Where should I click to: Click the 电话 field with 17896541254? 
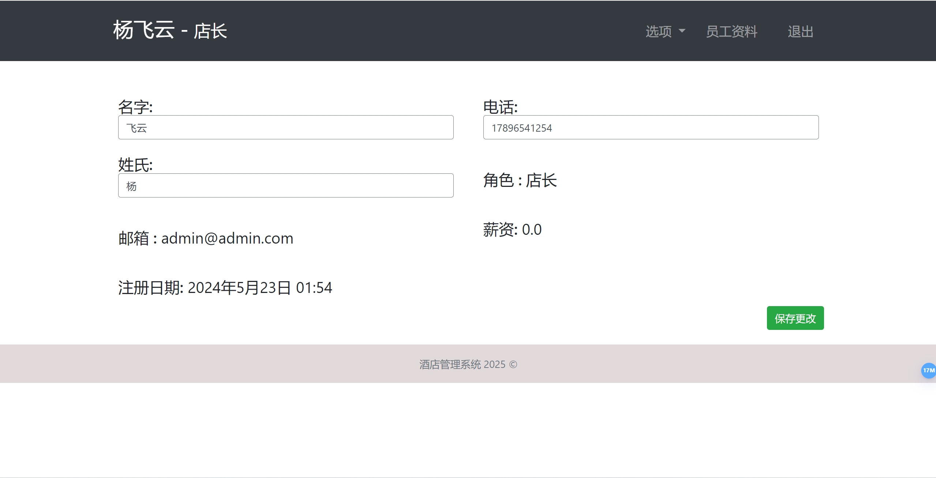651,127
